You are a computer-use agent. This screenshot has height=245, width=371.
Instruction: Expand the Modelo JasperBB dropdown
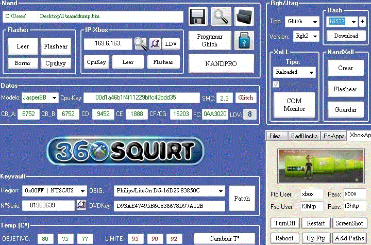(x=40, y=97)
